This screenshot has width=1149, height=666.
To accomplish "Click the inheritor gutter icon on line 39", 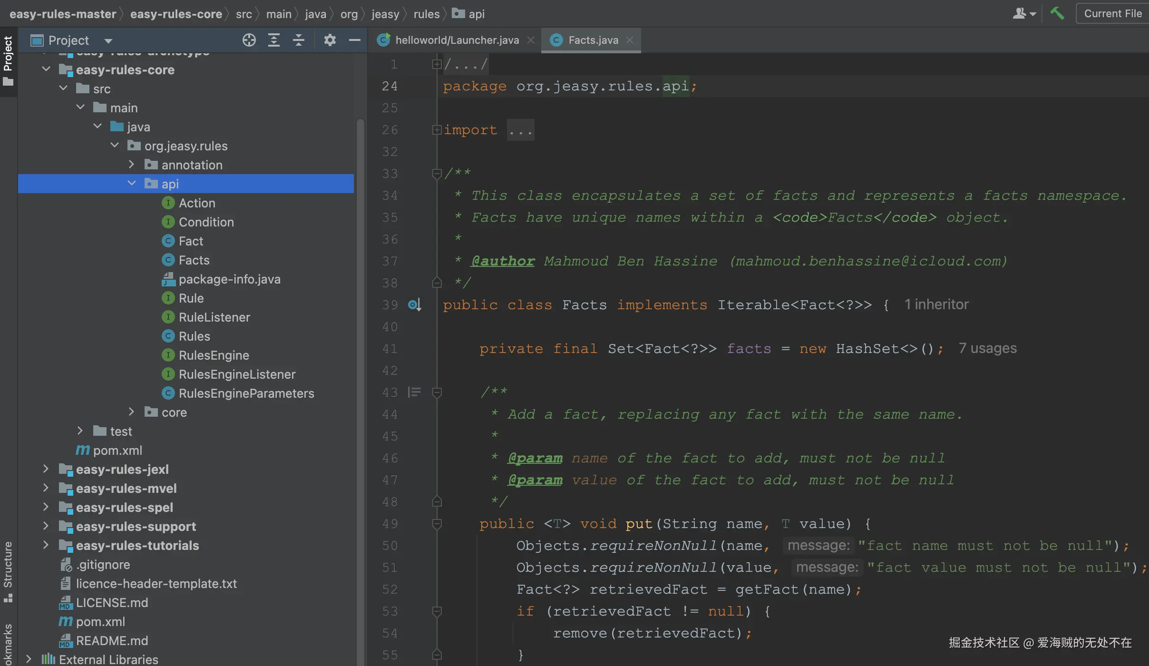I will pyautogui.click(x=414, y=304).
